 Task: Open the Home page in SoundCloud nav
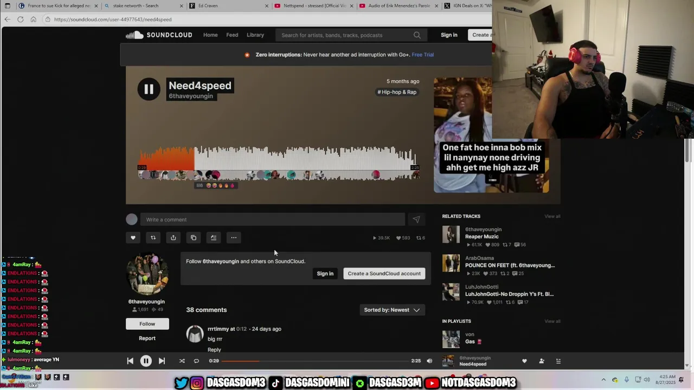coord(210,35)
